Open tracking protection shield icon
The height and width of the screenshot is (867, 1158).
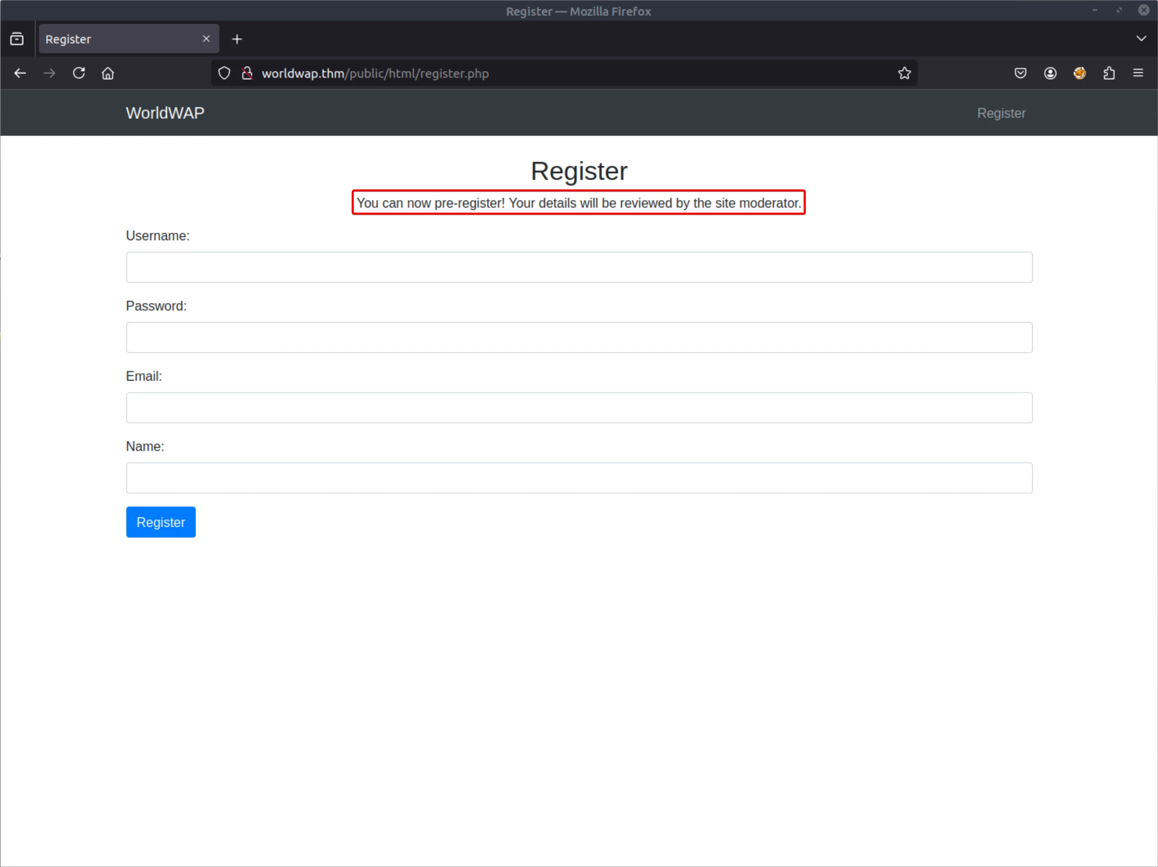[224, 73]
